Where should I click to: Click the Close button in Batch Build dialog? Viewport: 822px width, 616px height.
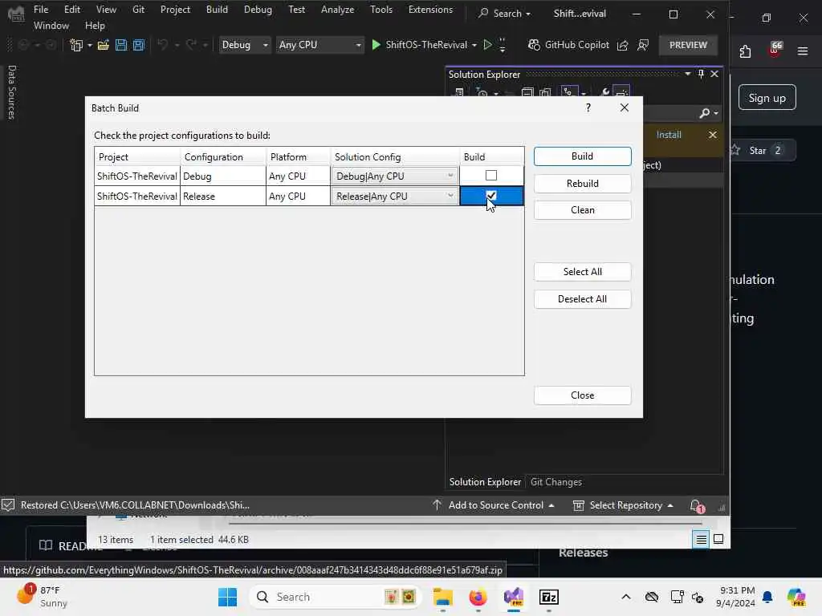583,395
